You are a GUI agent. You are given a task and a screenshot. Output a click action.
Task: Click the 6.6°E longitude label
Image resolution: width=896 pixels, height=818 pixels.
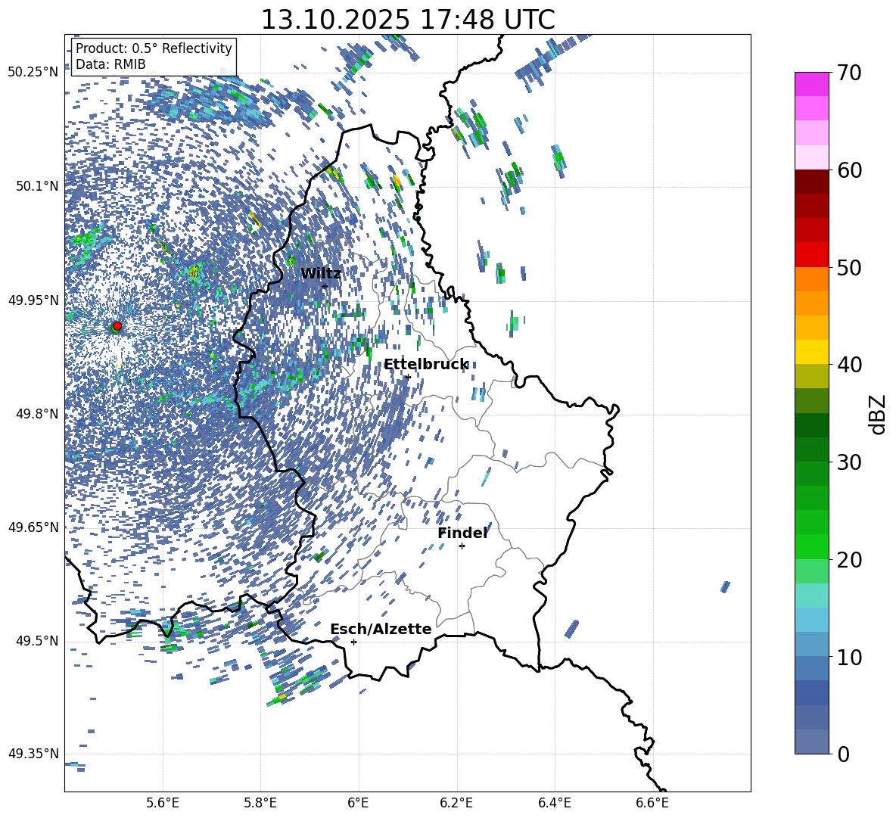[652, 803]
